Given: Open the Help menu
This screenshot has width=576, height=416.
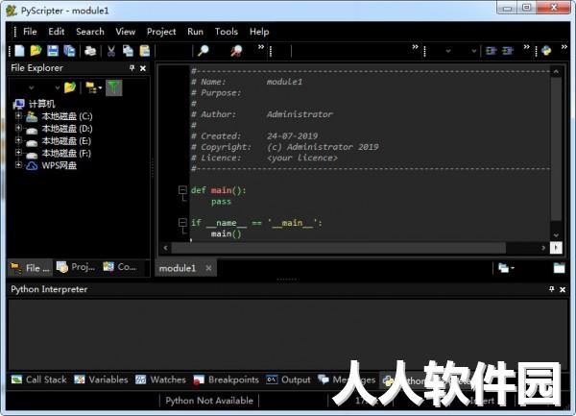Looking at the screenshot, I should pos(259,32).
